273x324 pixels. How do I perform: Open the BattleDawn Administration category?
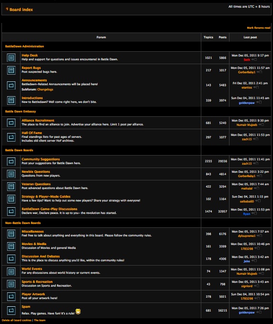tap(24, 46)
